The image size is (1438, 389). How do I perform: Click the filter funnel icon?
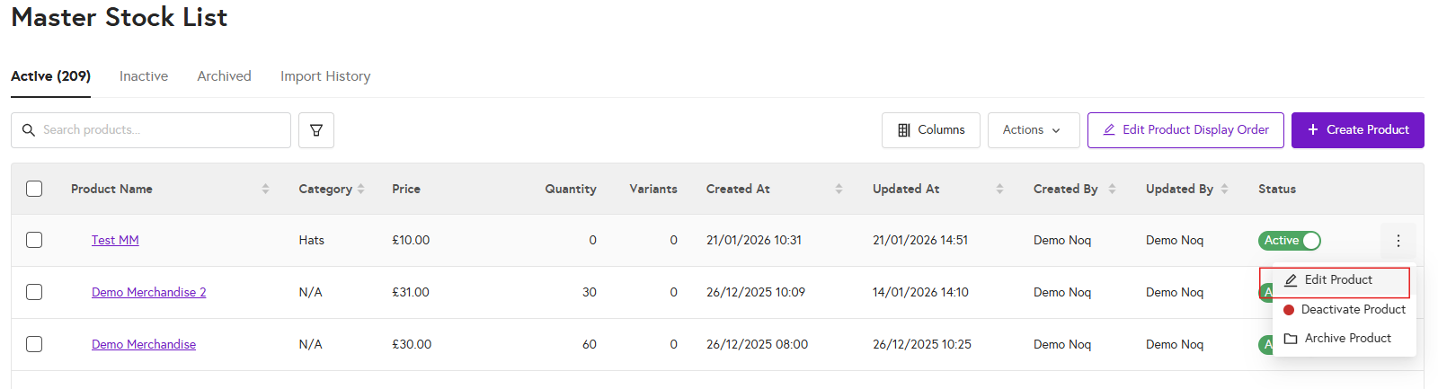coord(316,130)
